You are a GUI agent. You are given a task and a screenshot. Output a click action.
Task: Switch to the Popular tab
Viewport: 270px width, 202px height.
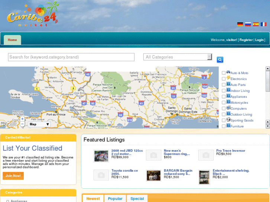click(115, 199)
